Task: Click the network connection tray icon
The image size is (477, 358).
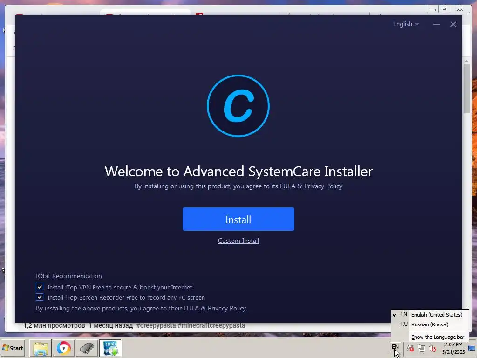Action: tap(421, 348)
